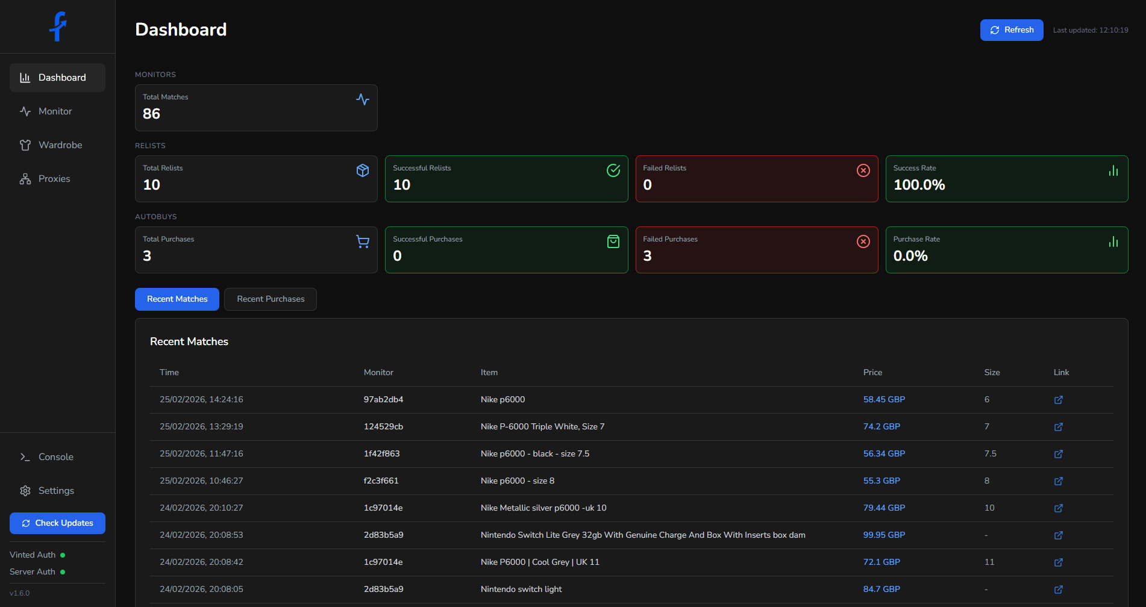This screenshot has width=1146, height=607.
Task: Click the app logo at the top
Action: (x=57, y=26)
